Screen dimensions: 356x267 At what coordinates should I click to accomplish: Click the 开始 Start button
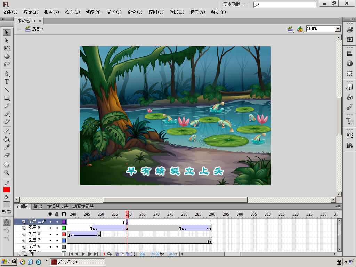(x=9, y=262)
